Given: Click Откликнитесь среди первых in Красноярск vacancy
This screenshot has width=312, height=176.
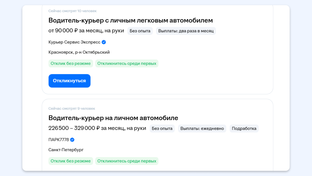Looking at the screenshot, I should (x=127, y=63).
